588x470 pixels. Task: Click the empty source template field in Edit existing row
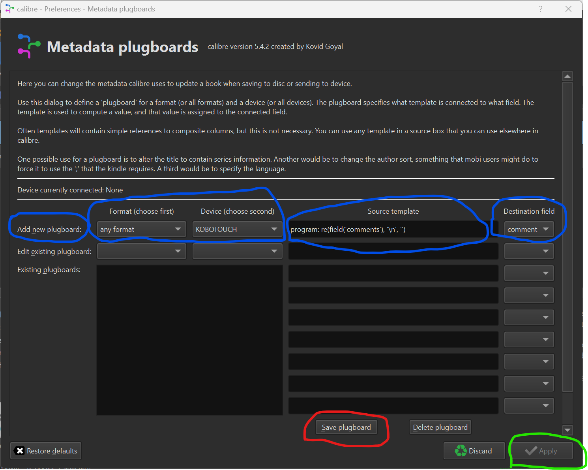(393, 251)
